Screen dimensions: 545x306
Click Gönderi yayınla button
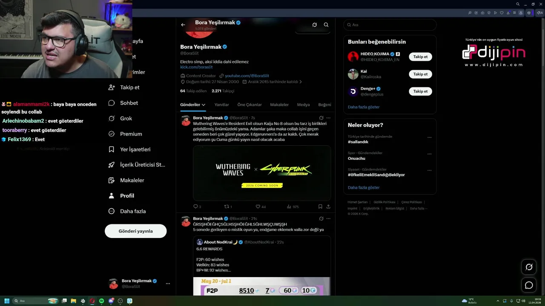pyautogui.click(x=136, y=231)
